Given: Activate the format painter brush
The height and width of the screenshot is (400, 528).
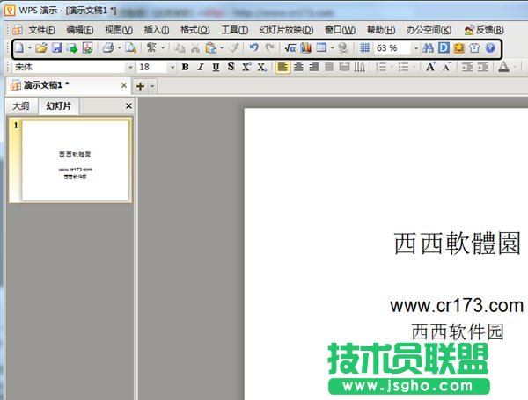Looking at the screenshot, I should pos(234,47).
